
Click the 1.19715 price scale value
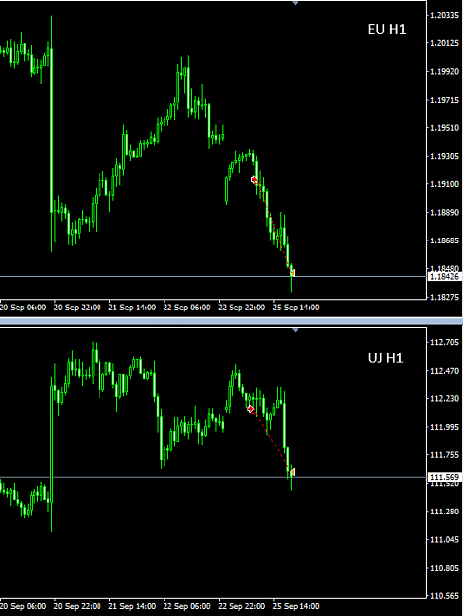(444, 100)
